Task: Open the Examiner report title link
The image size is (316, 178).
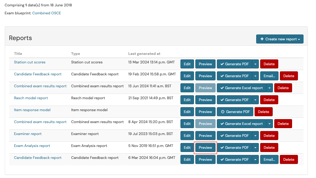Action: (x=28, y=134)
